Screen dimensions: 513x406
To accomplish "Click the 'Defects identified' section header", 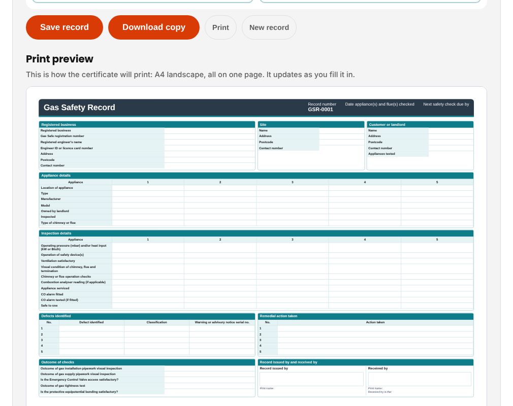I will (x=147, y=316).
